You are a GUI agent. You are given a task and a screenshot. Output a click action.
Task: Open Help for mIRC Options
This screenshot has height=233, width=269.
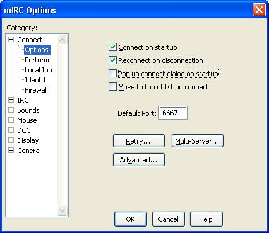point(206,219)
